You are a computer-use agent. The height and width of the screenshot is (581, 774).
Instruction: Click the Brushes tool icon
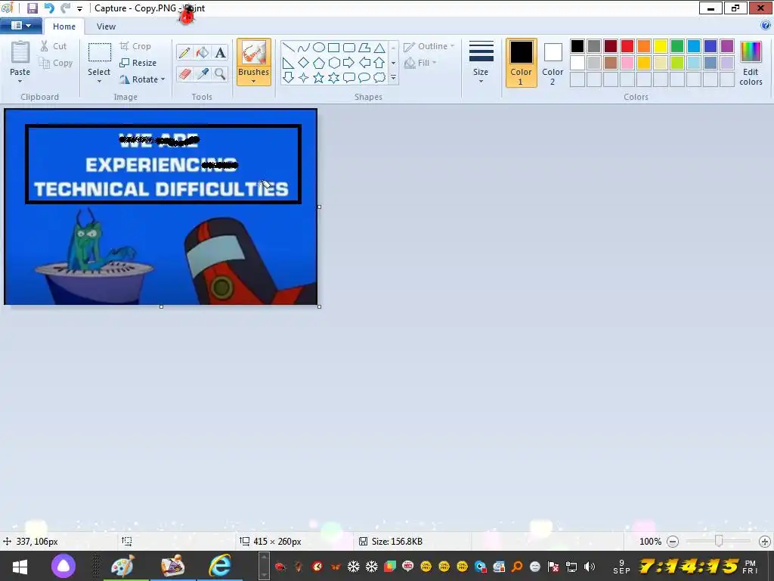pos(254,52)
